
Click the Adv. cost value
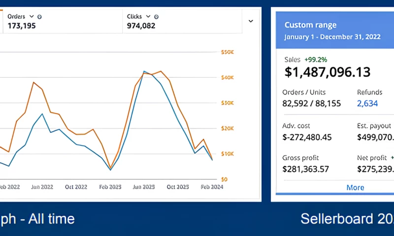tap(307, 137)
